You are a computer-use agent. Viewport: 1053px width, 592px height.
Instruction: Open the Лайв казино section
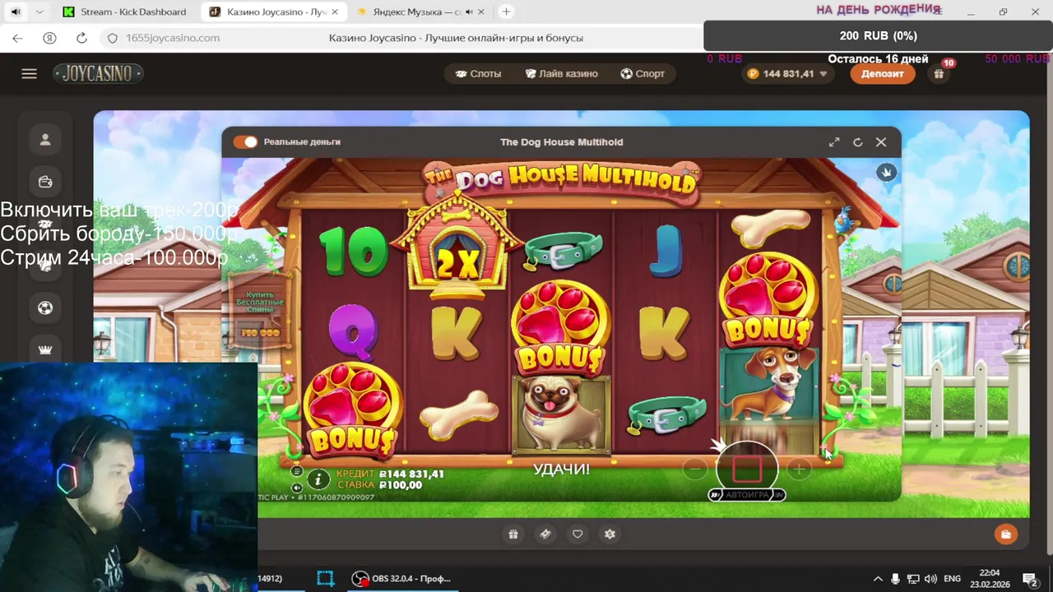pyautogui.click(x=562, y=74)
